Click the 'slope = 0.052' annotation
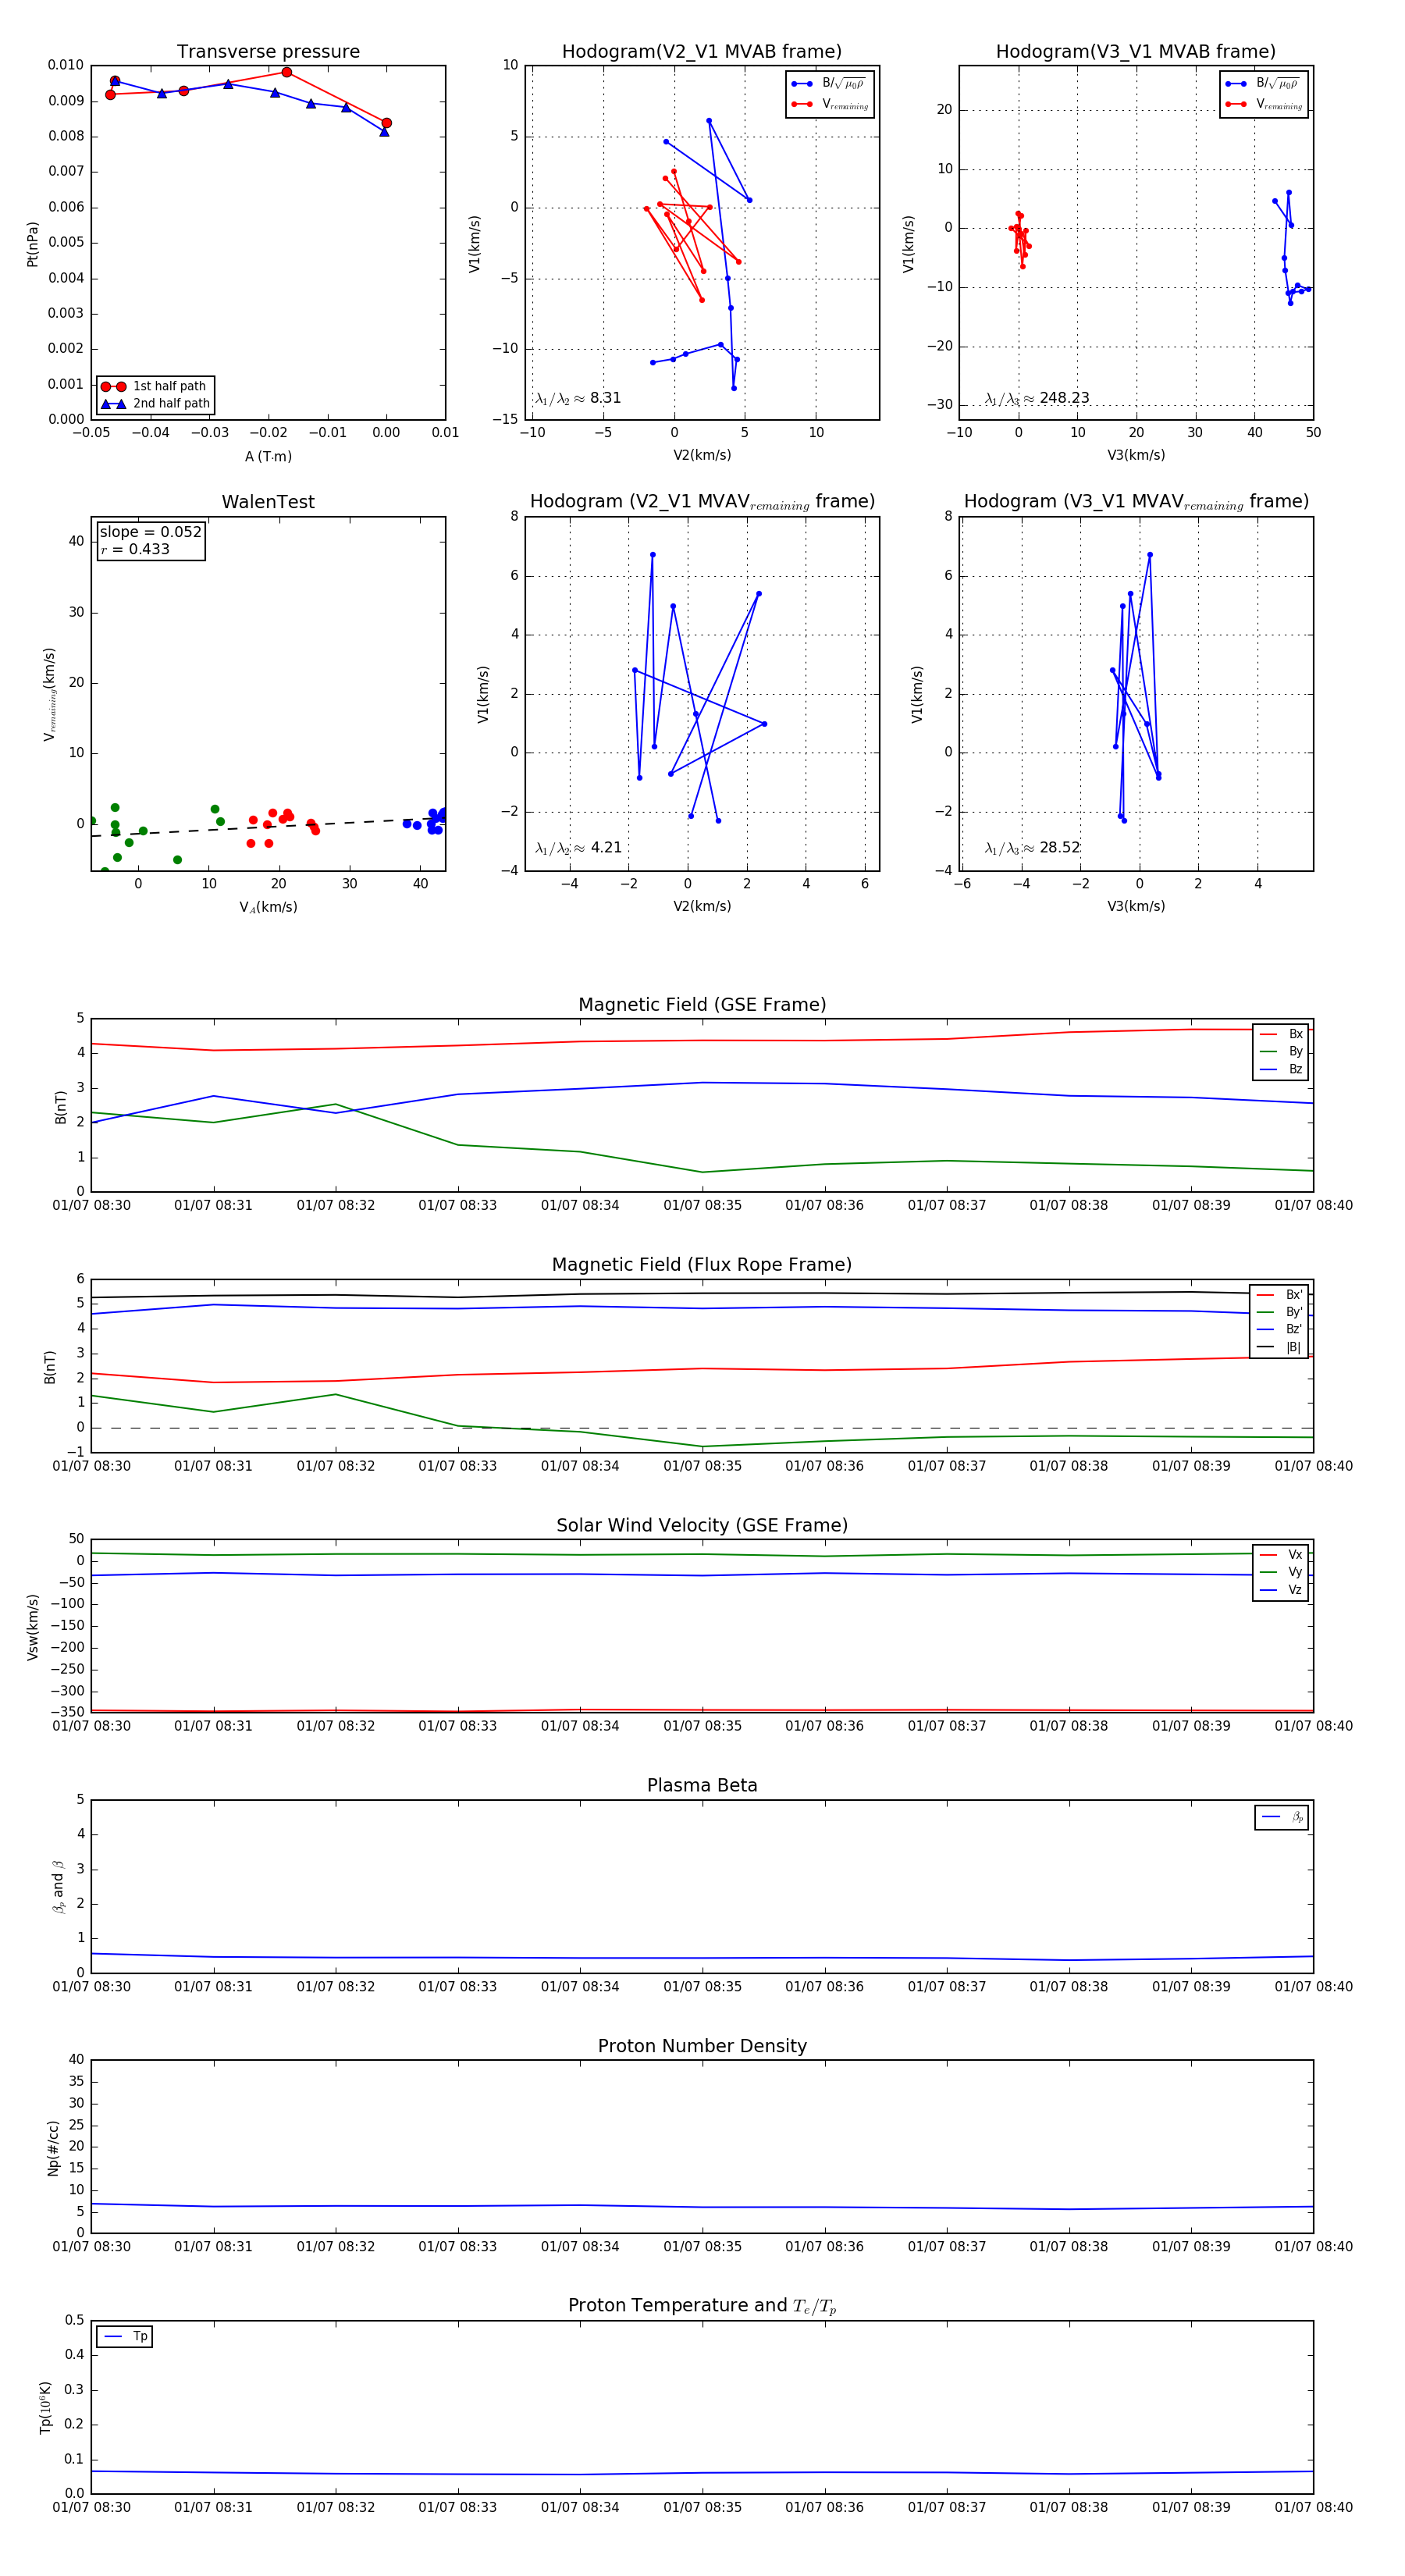Screen dimensions: 1405x2576 tap(150, 532)
